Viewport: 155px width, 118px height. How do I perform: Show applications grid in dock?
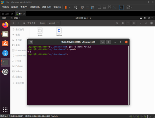coord(5,110)
